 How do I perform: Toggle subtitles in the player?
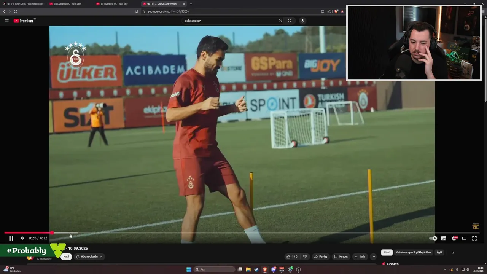tap(444, 238)
